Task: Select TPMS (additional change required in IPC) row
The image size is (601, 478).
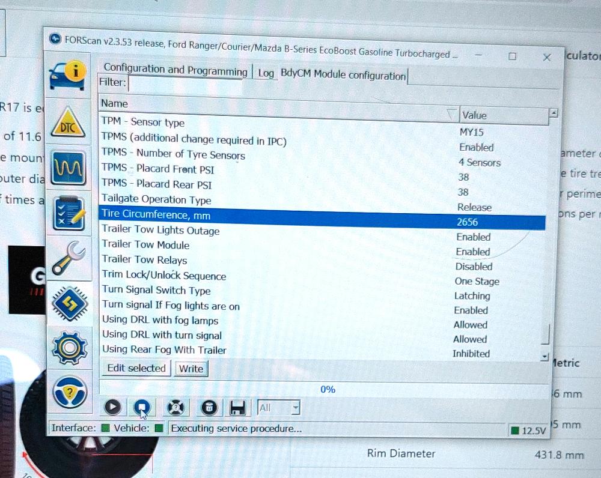Action: pyautogui.click(x=323, y=142)
